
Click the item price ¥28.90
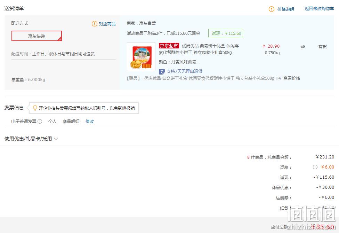[x=271, y=46]
